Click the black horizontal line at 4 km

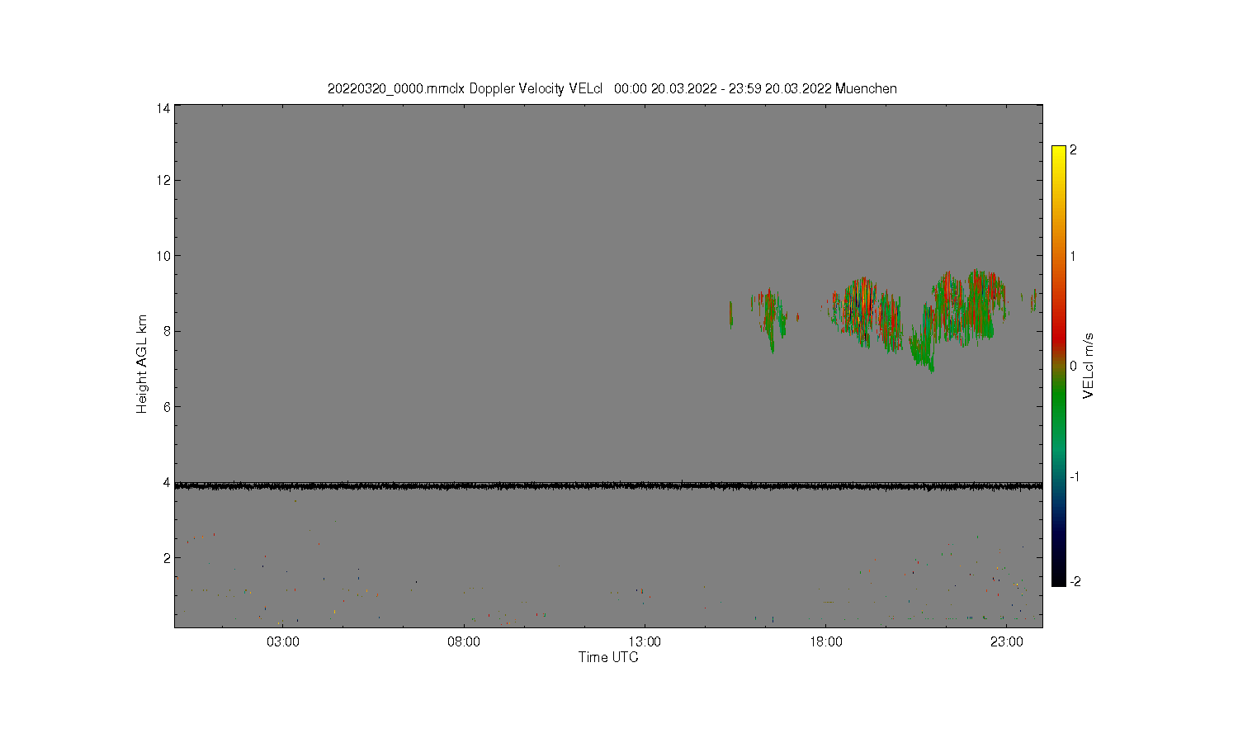pyautogui.click(x=608, y=486)
